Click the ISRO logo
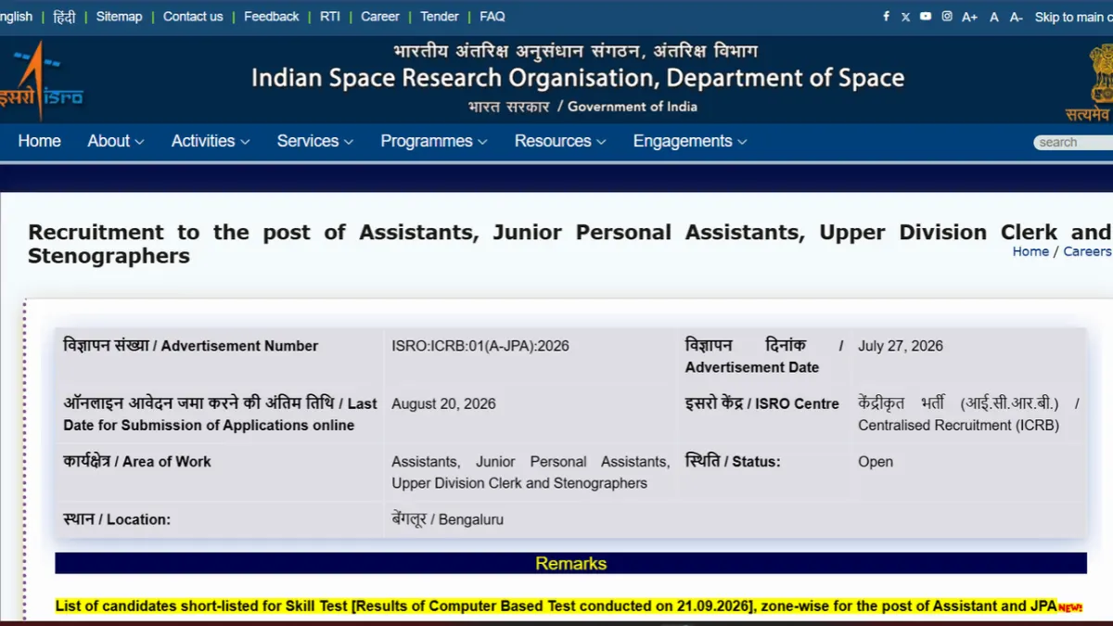This screenshot has width=1113, height=626. [x=41, y=82]
